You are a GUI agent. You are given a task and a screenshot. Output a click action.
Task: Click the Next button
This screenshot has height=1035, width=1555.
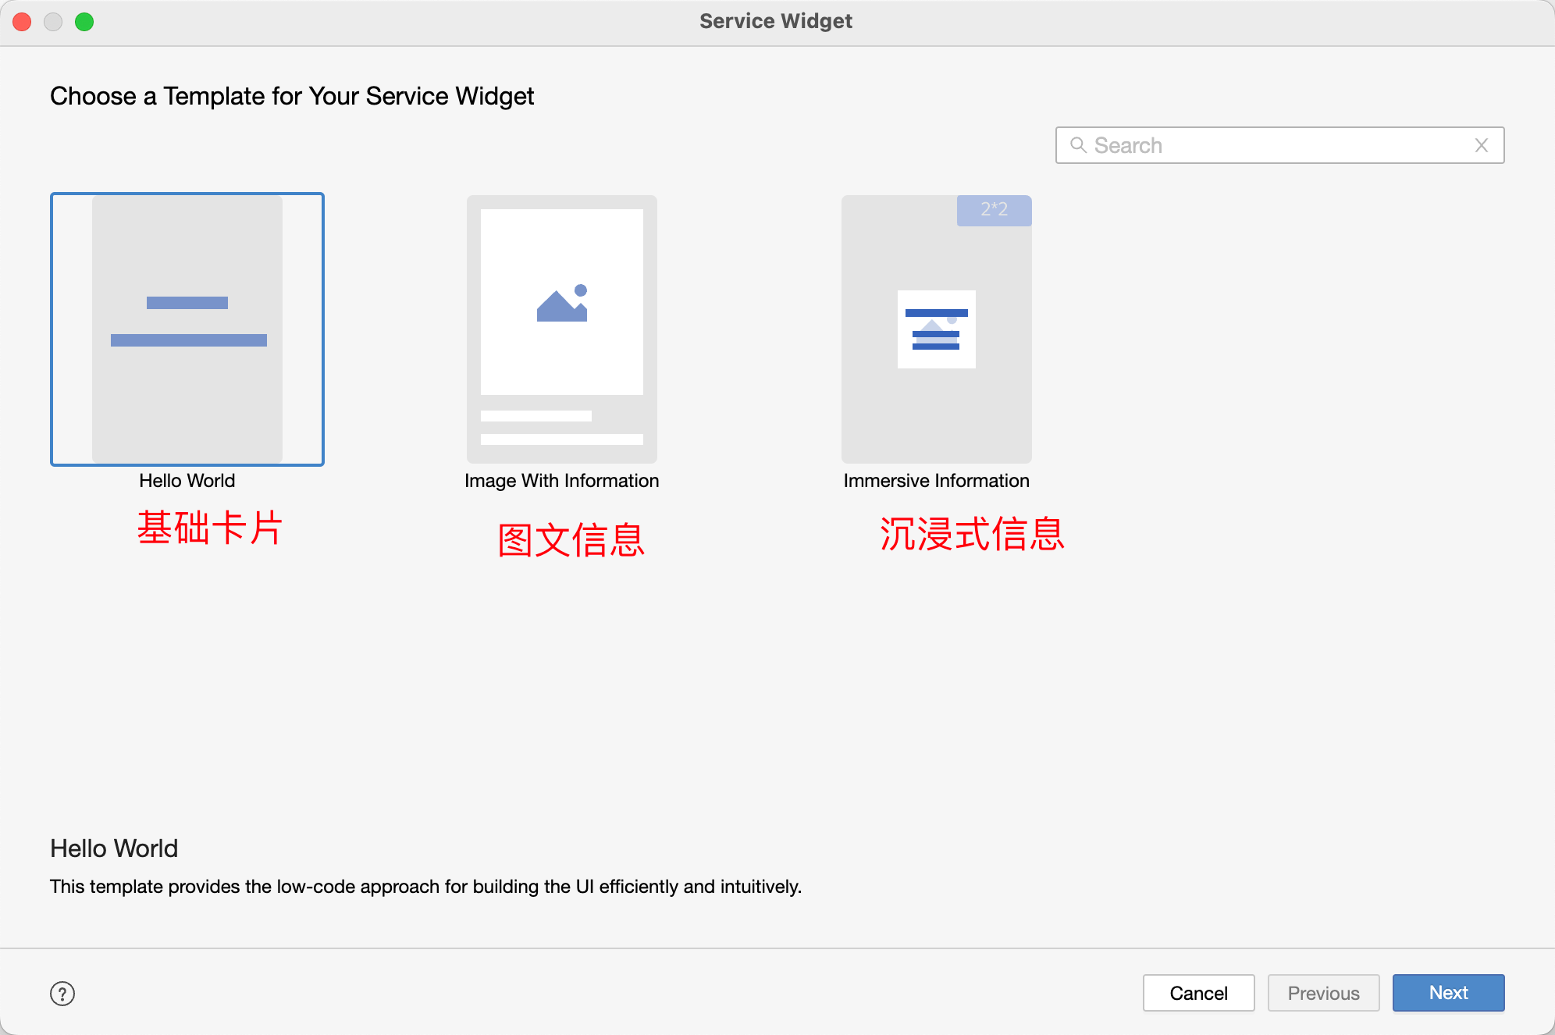tap(1448, 993)
